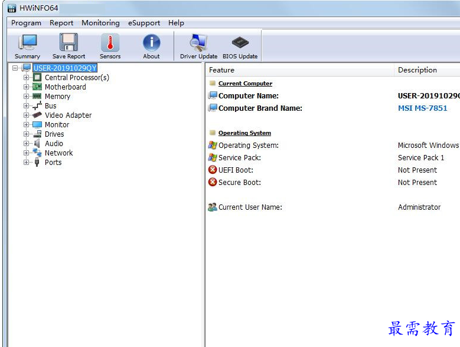Image resolution: width=460 pixels, height=347 pixels.
Task: Select the Video Adapter card icon
Action: pos(37,115)
